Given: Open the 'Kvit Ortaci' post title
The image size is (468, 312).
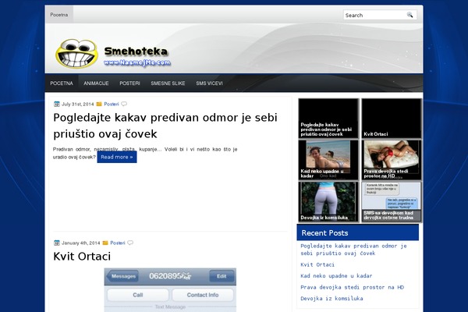Looking at the screenshot, I should coord(82,256).
